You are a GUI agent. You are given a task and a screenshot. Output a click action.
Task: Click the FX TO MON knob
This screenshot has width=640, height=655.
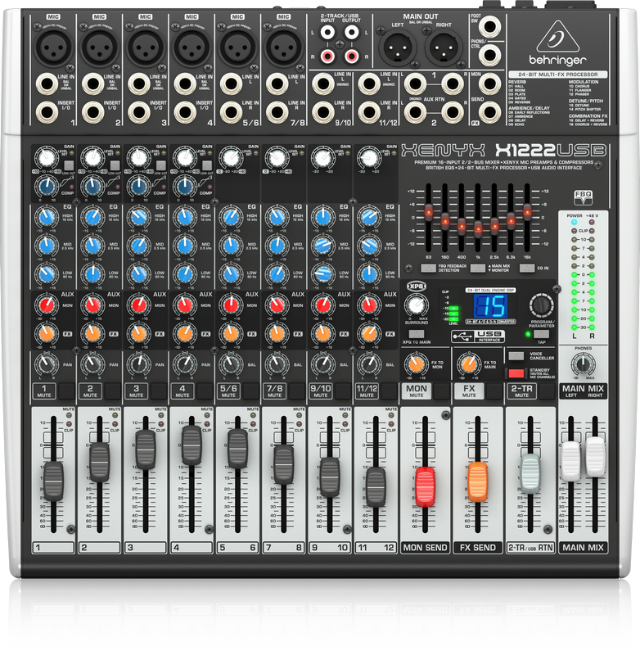[x=416, y=364]
